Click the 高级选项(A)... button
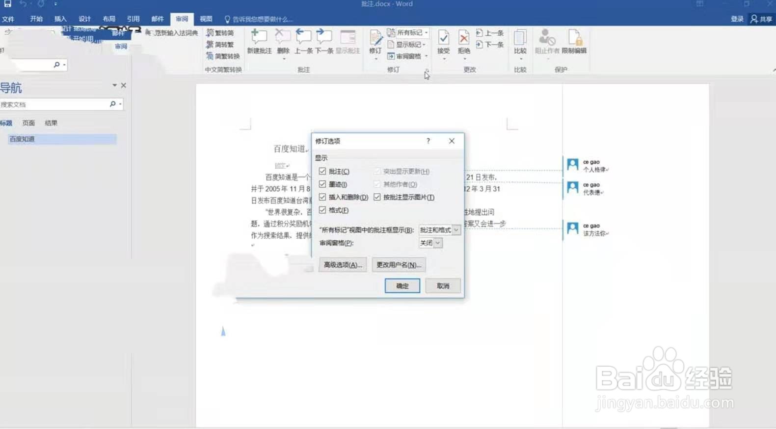776x429 pixels. (343, 265)
